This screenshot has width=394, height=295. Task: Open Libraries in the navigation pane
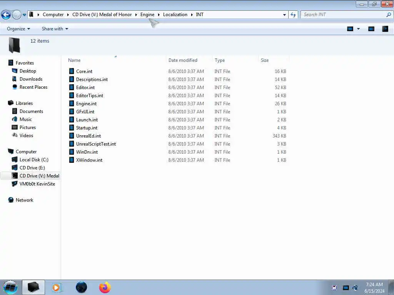pyautogui.click(x=24, y=103)
